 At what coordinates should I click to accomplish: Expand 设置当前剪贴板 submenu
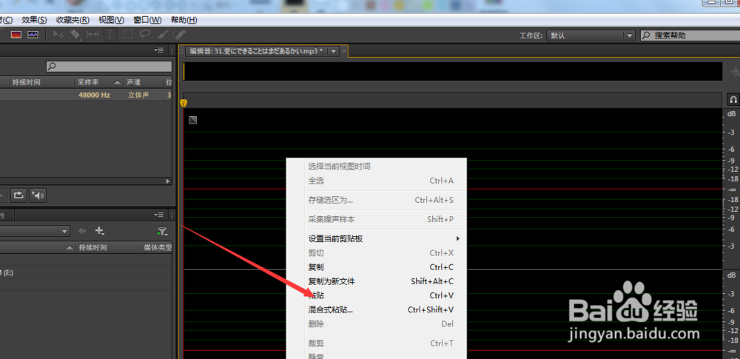[377, 238]
